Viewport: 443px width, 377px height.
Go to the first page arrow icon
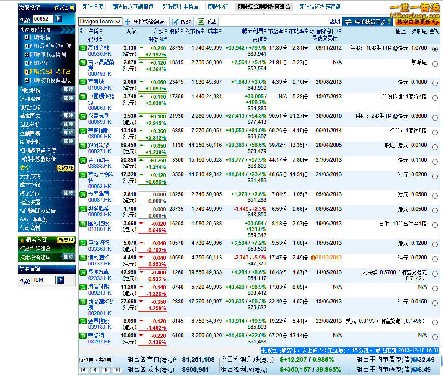point(84,370)
